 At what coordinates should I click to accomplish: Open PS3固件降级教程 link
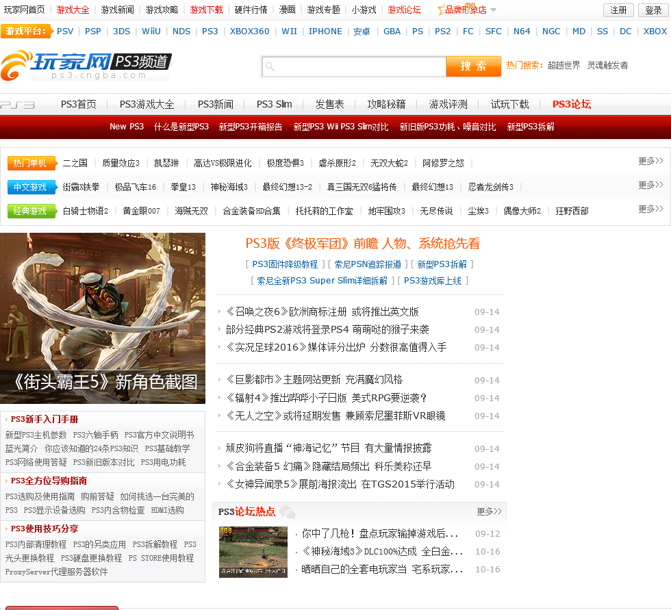click(285, 264)
